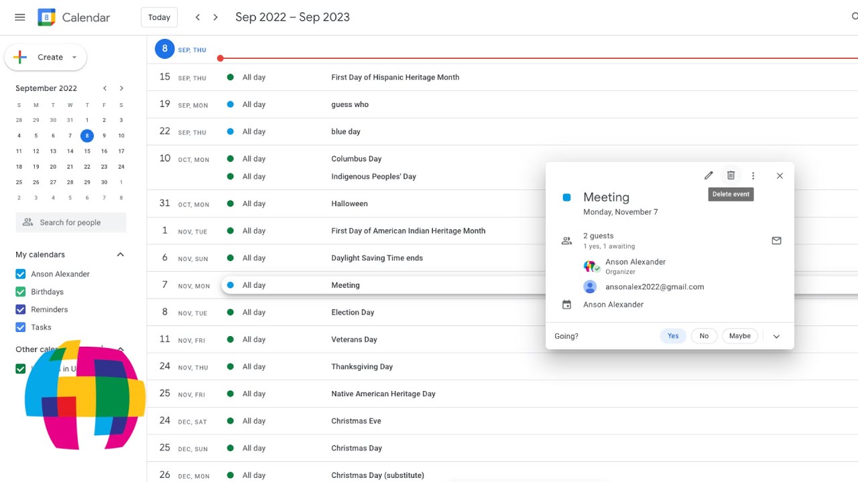
Task: Email guests using the envelope icon
Action: click(x=776, y=240)
